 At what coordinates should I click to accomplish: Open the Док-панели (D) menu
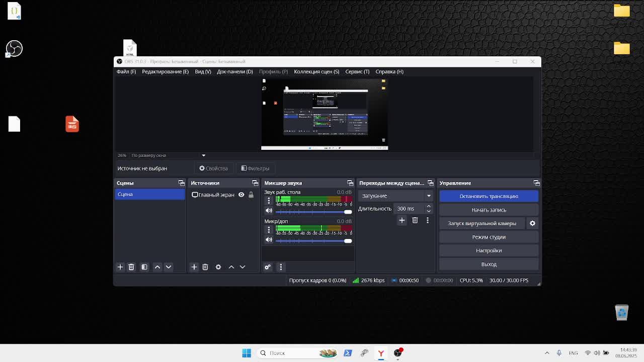pyautogui.click(x=235, y=71)
